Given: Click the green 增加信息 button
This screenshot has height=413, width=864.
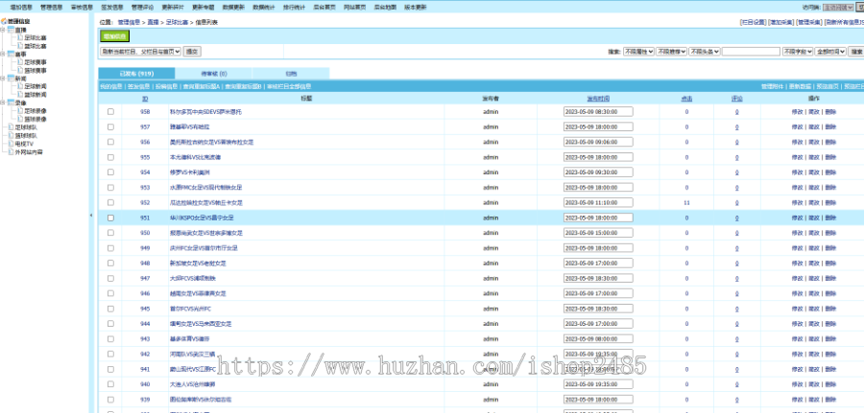Looking at the screenshot, I should 114,36.
